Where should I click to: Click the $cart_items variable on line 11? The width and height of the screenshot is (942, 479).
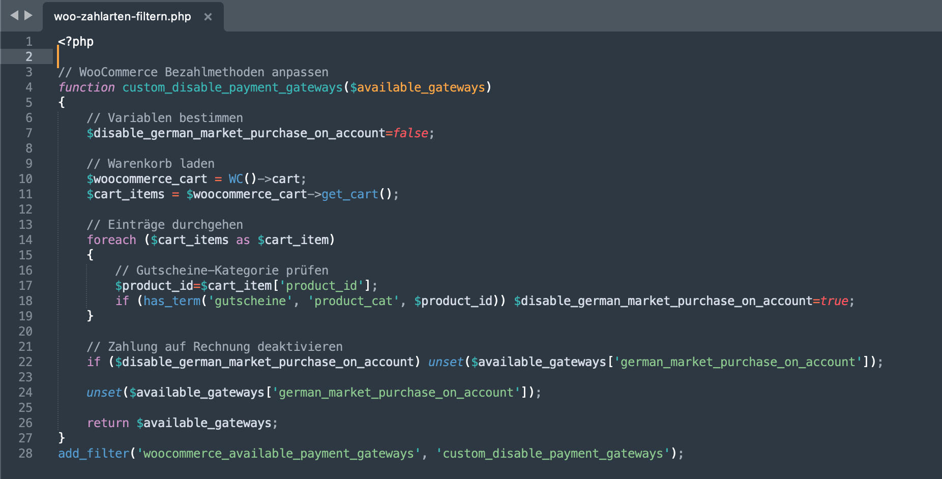(126, 194)
